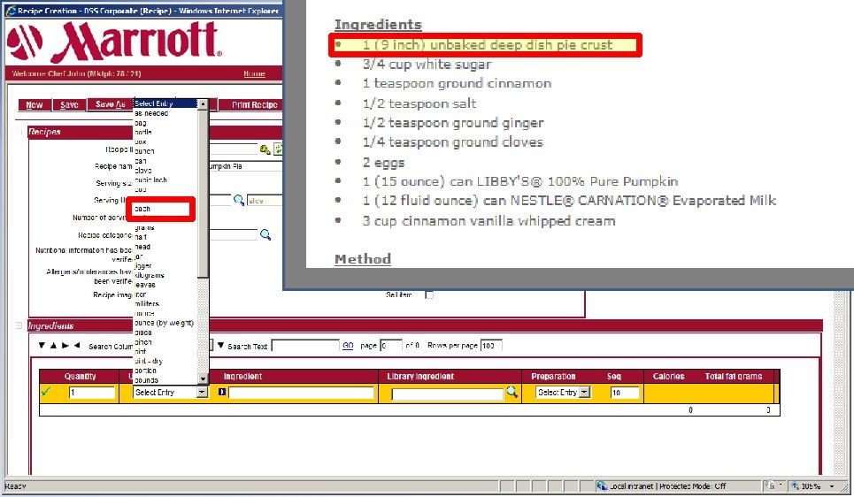The height and width of the screenshot is (497, 854).
Task: Click the Rows per page field
Action: (x=491, y=346)
